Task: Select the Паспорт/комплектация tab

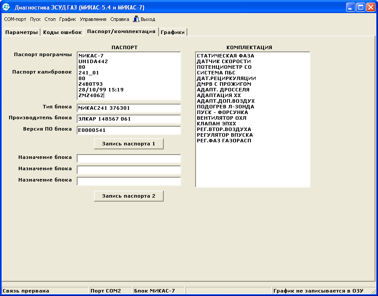Action: pos(121,32)
